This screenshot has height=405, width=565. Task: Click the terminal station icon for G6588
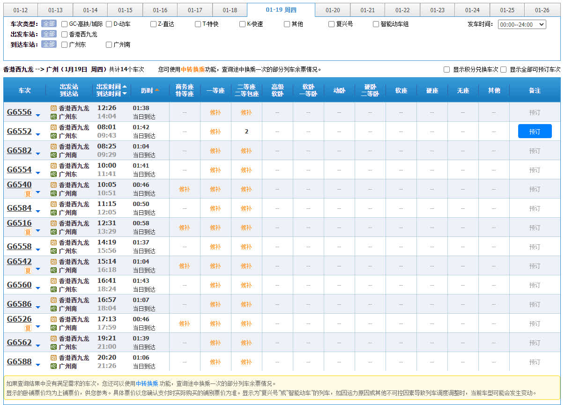click(x=53, y=366)
